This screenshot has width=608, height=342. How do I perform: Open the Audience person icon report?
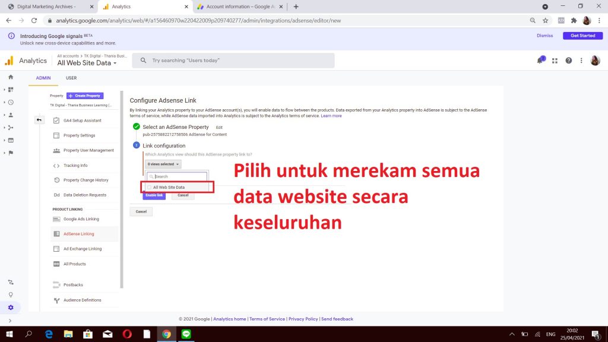pos(11,115)
